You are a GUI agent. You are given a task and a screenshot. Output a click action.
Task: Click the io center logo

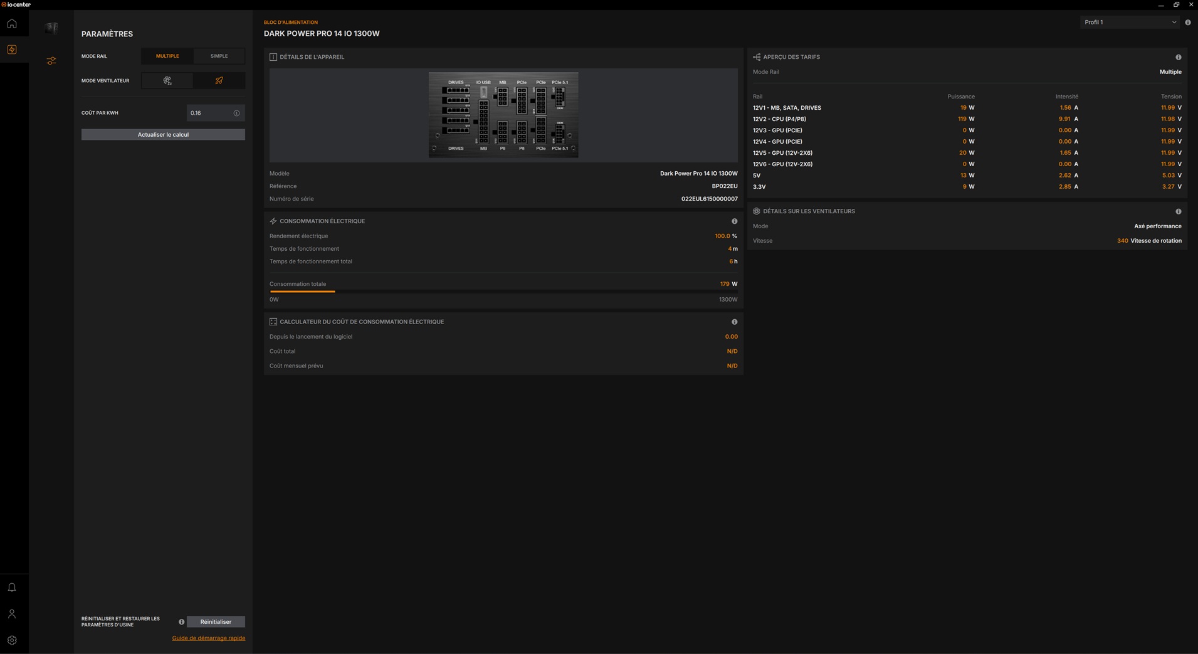[x=16, y=4]
